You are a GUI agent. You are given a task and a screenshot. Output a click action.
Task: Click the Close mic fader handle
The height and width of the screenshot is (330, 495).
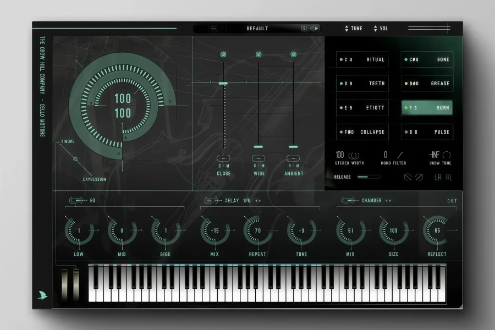[223, 84]
